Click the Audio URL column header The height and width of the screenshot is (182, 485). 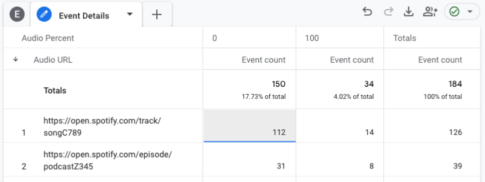[53, 60]
